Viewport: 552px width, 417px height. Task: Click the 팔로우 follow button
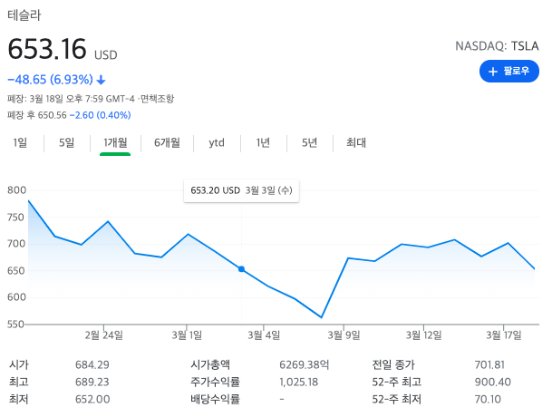point(508,71)
